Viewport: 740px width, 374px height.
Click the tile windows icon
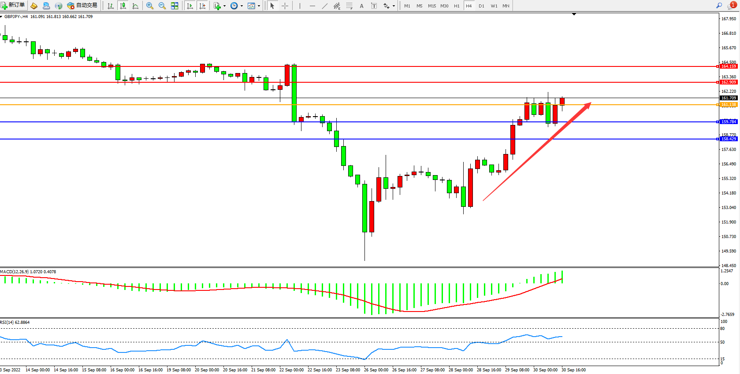(x=175, y=6)
